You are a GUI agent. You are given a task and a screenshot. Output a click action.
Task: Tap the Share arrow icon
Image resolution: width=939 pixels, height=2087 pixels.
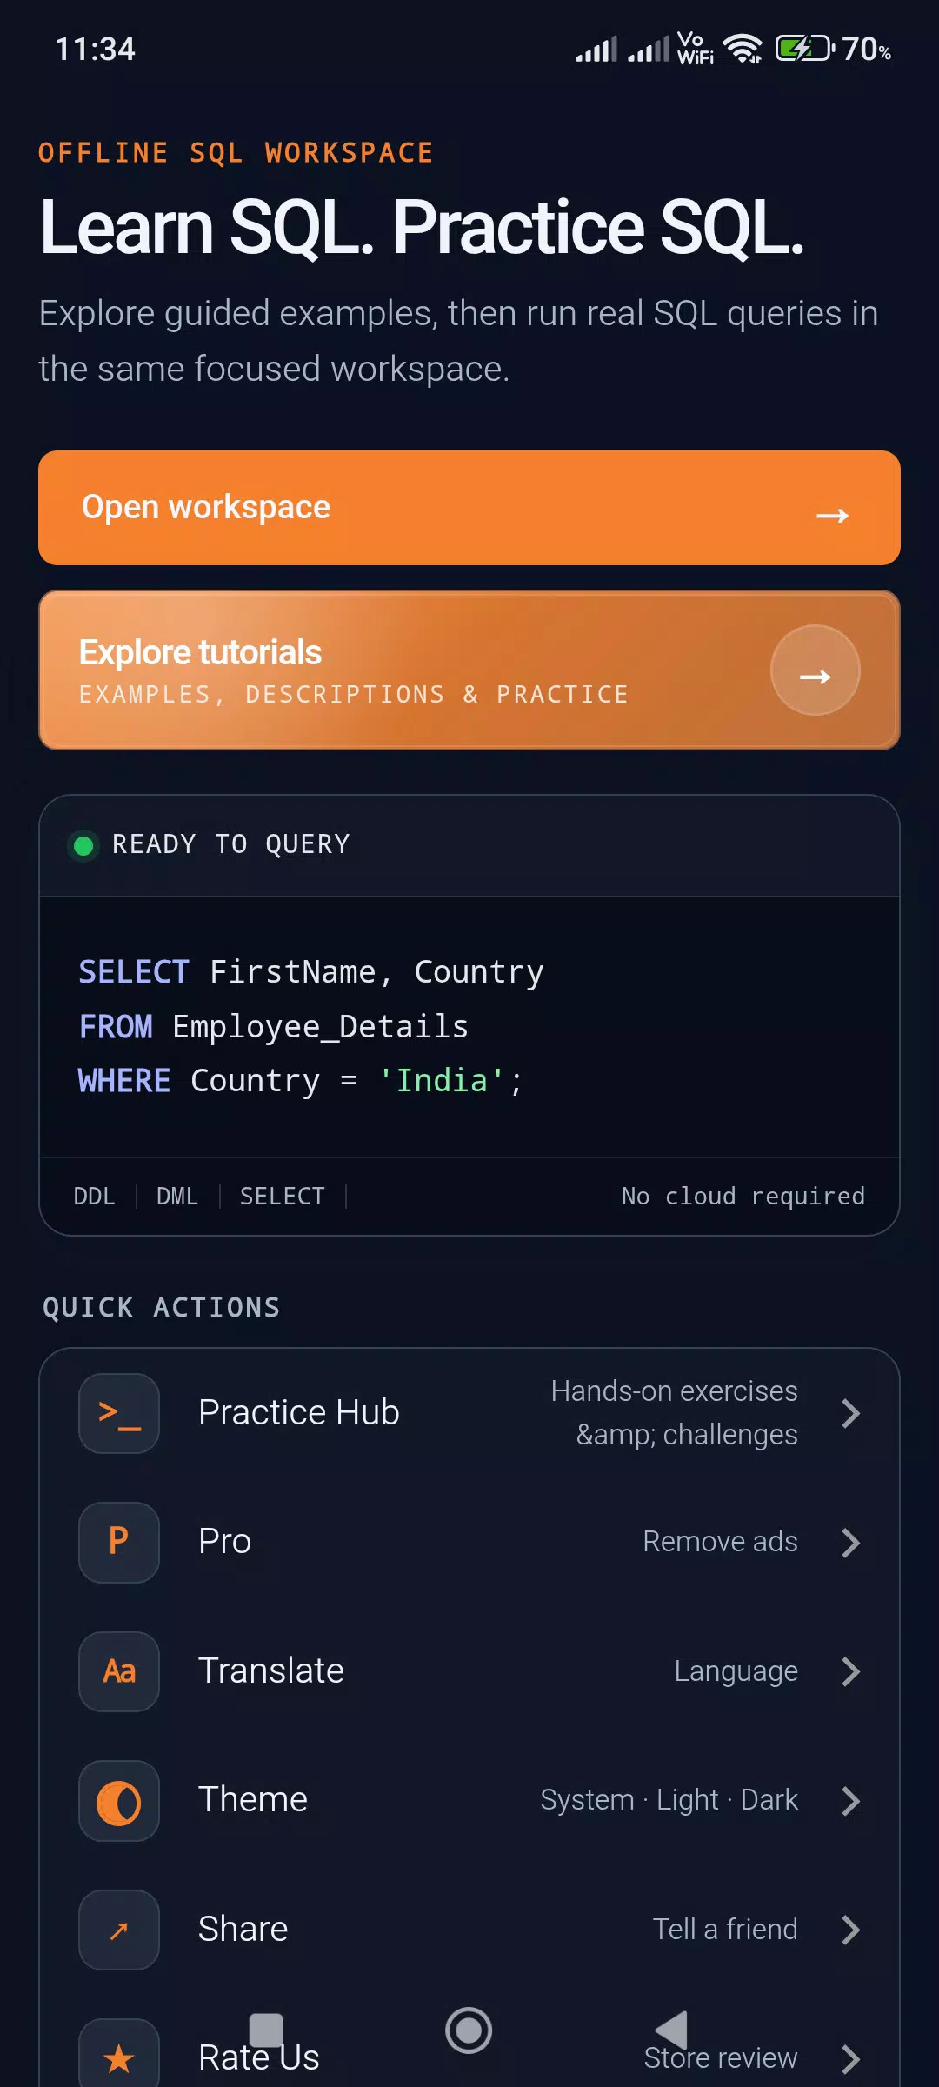119,1930
